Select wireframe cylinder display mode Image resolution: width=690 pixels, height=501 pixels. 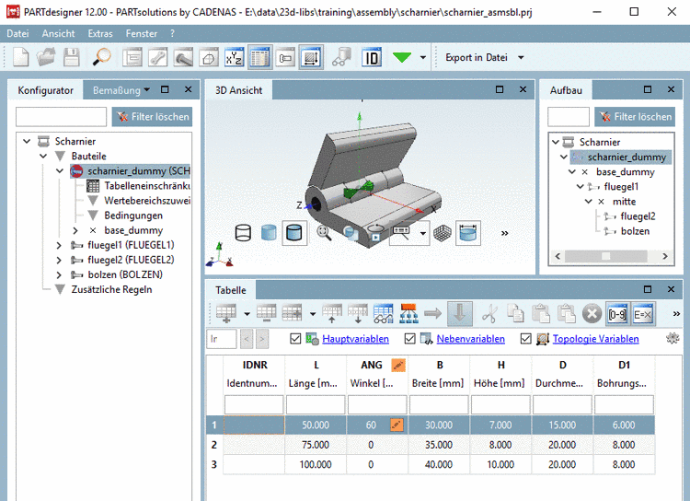(x=243, y=233)
